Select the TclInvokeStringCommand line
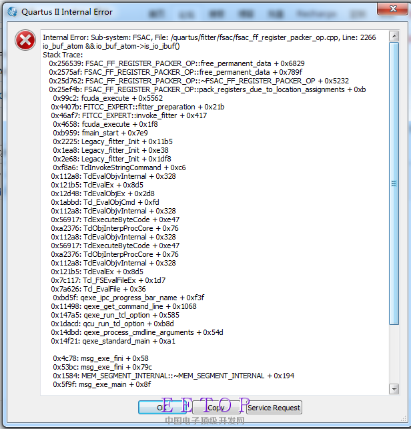This screenshot has width=411, height=429. [x=119, y=167]
